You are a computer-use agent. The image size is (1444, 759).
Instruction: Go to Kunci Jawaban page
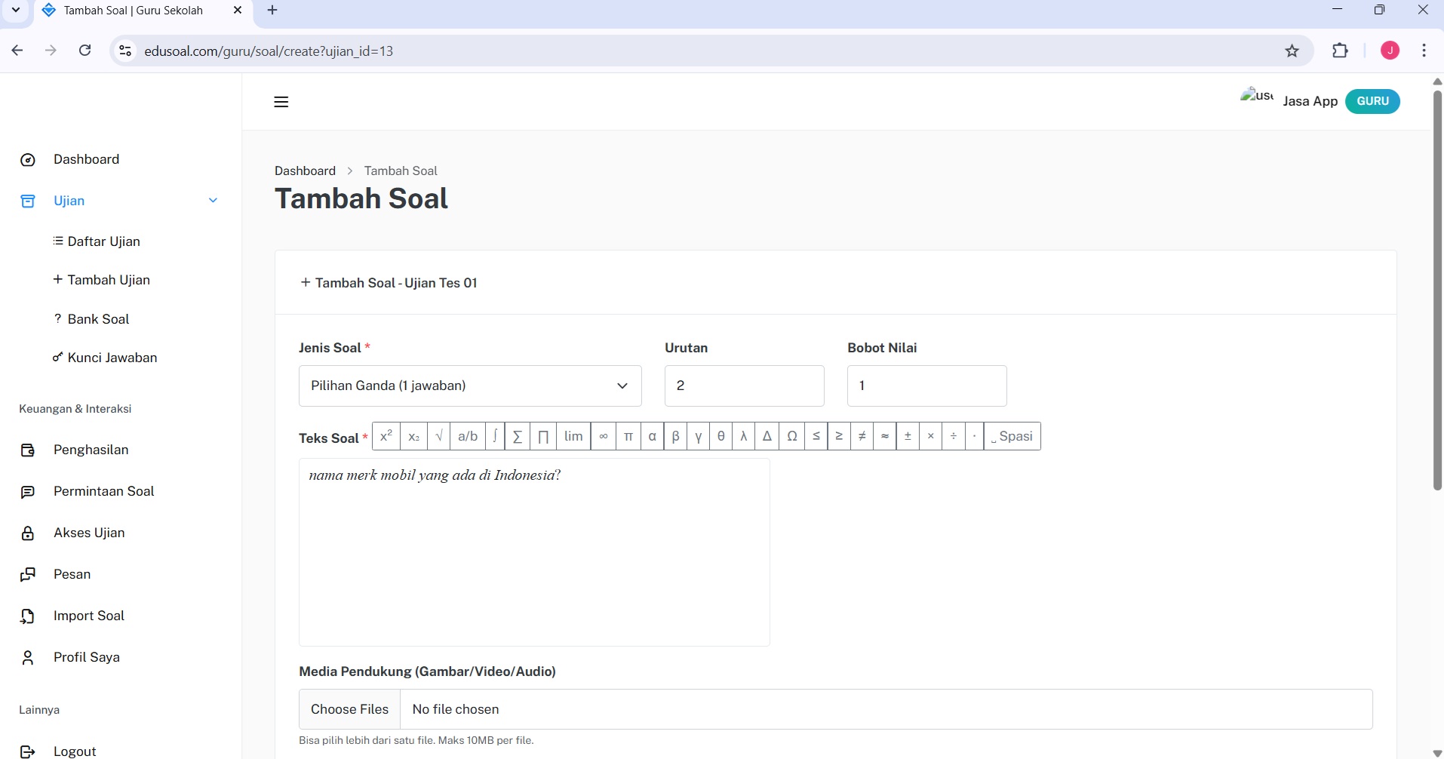[x=112, y=358]
